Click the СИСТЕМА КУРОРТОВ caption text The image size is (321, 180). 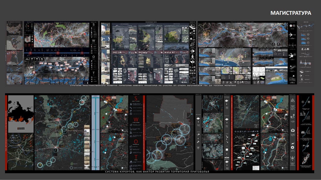(157, 172)
